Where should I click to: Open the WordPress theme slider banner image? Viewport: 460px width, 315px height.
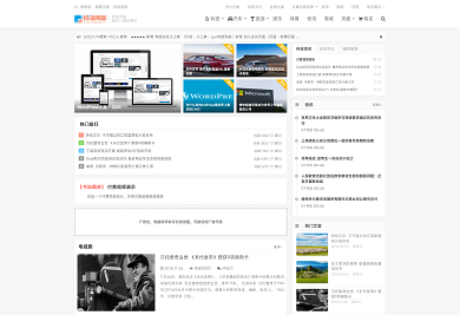point(128,78)
